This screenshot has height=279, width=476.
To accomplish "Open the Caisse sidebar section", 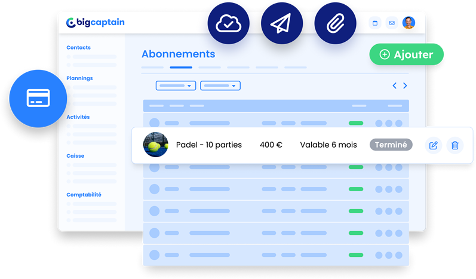I will 75,156.
